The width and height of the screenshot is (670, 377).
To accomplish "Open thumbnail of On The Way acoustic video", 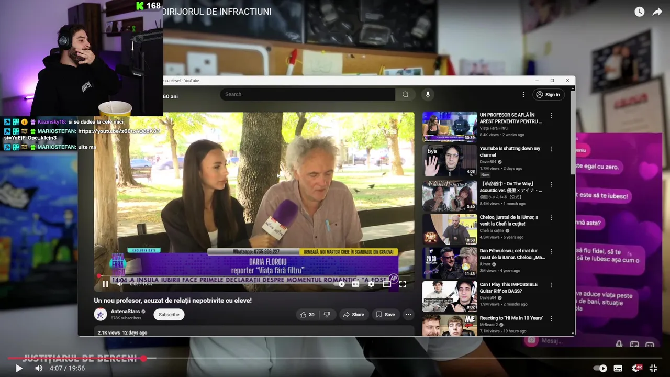I will (450, 196).
